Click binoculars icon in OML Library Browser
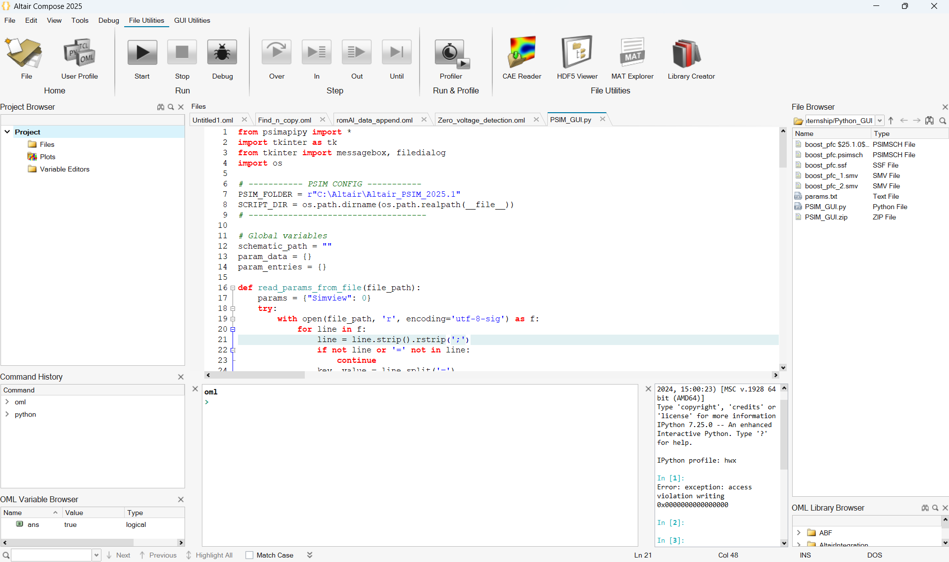 click(925, 508)
